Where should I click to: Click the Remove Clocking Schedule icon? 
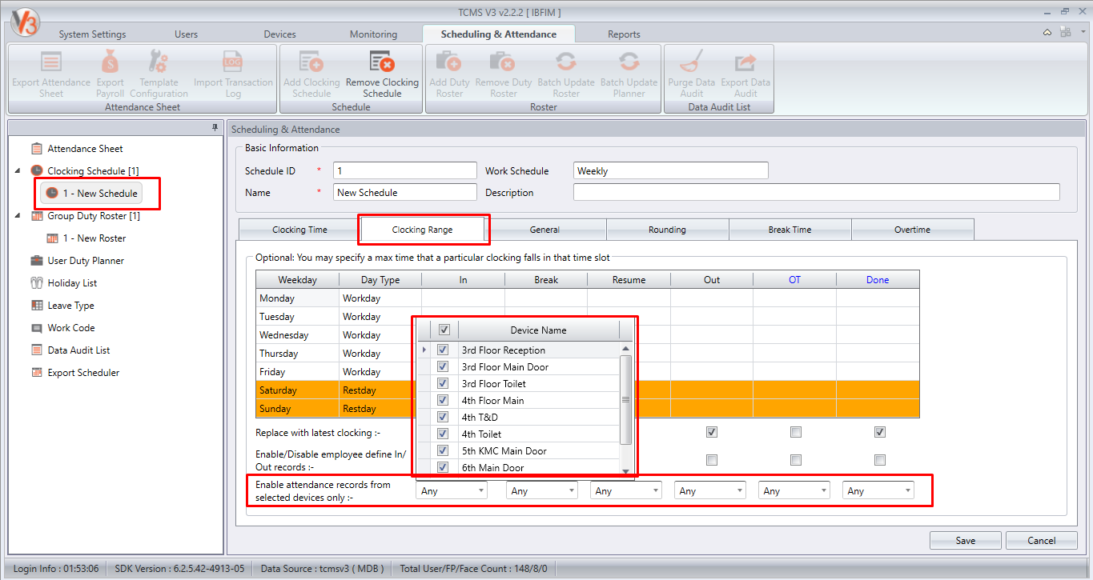tap(382, 62)
